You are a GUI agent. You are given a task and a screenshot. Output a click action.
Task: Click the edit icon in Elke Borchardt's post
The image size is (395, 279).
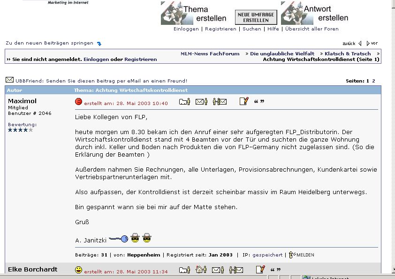(260, 270)
